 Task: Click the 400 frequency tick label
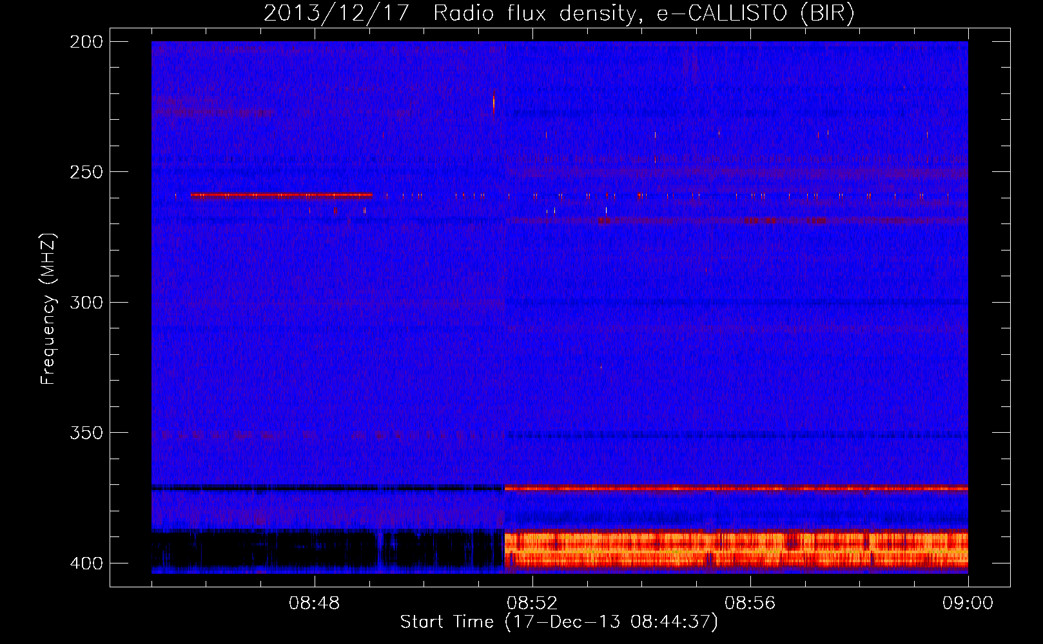[x=86, y=563]
